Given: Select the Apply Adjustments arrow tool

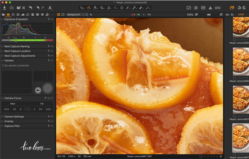Looking at the screenshot, I should click(x=141, y=8).
